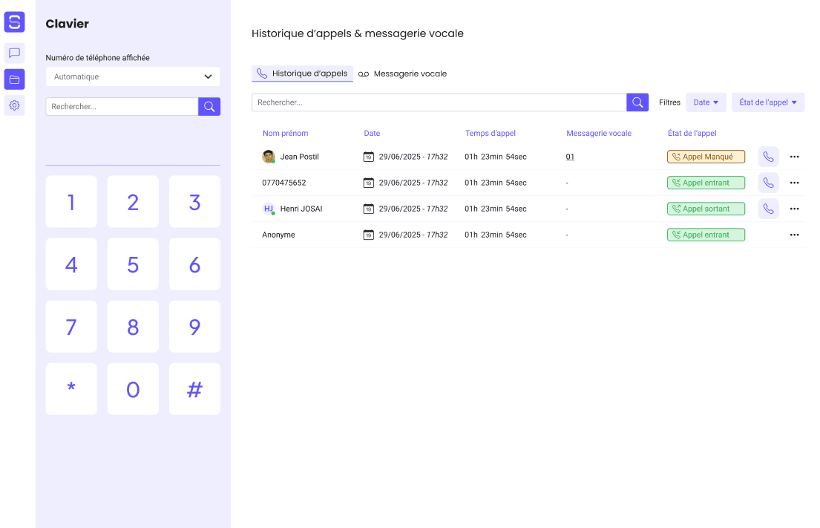Select the folder icon in left sidebar
The height and width of the screenshot is (528, 820).
[14, 79]
